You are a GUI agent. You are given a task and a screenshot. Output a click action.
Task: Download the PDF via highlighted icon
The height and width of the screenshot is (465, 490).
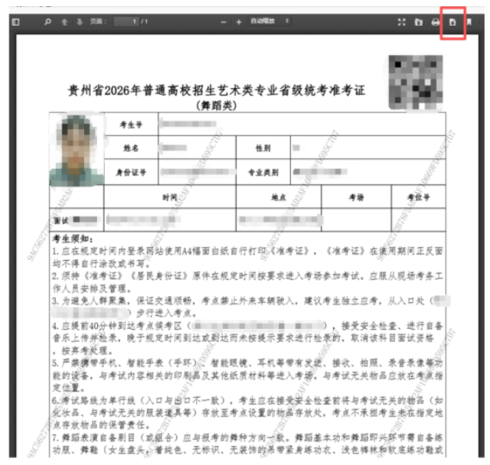[x=452, y=22]
